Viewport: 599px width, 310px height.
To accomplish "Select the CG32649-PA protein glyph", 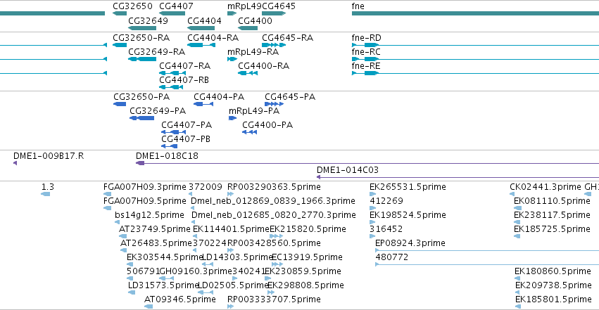I will [x=141, y=118].
